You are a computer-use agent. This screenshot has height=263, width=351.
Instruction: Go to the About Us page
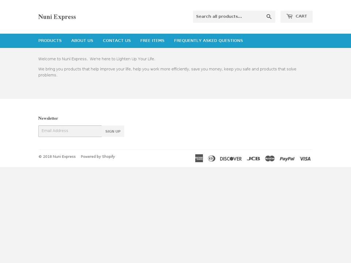tap(82, 41)
